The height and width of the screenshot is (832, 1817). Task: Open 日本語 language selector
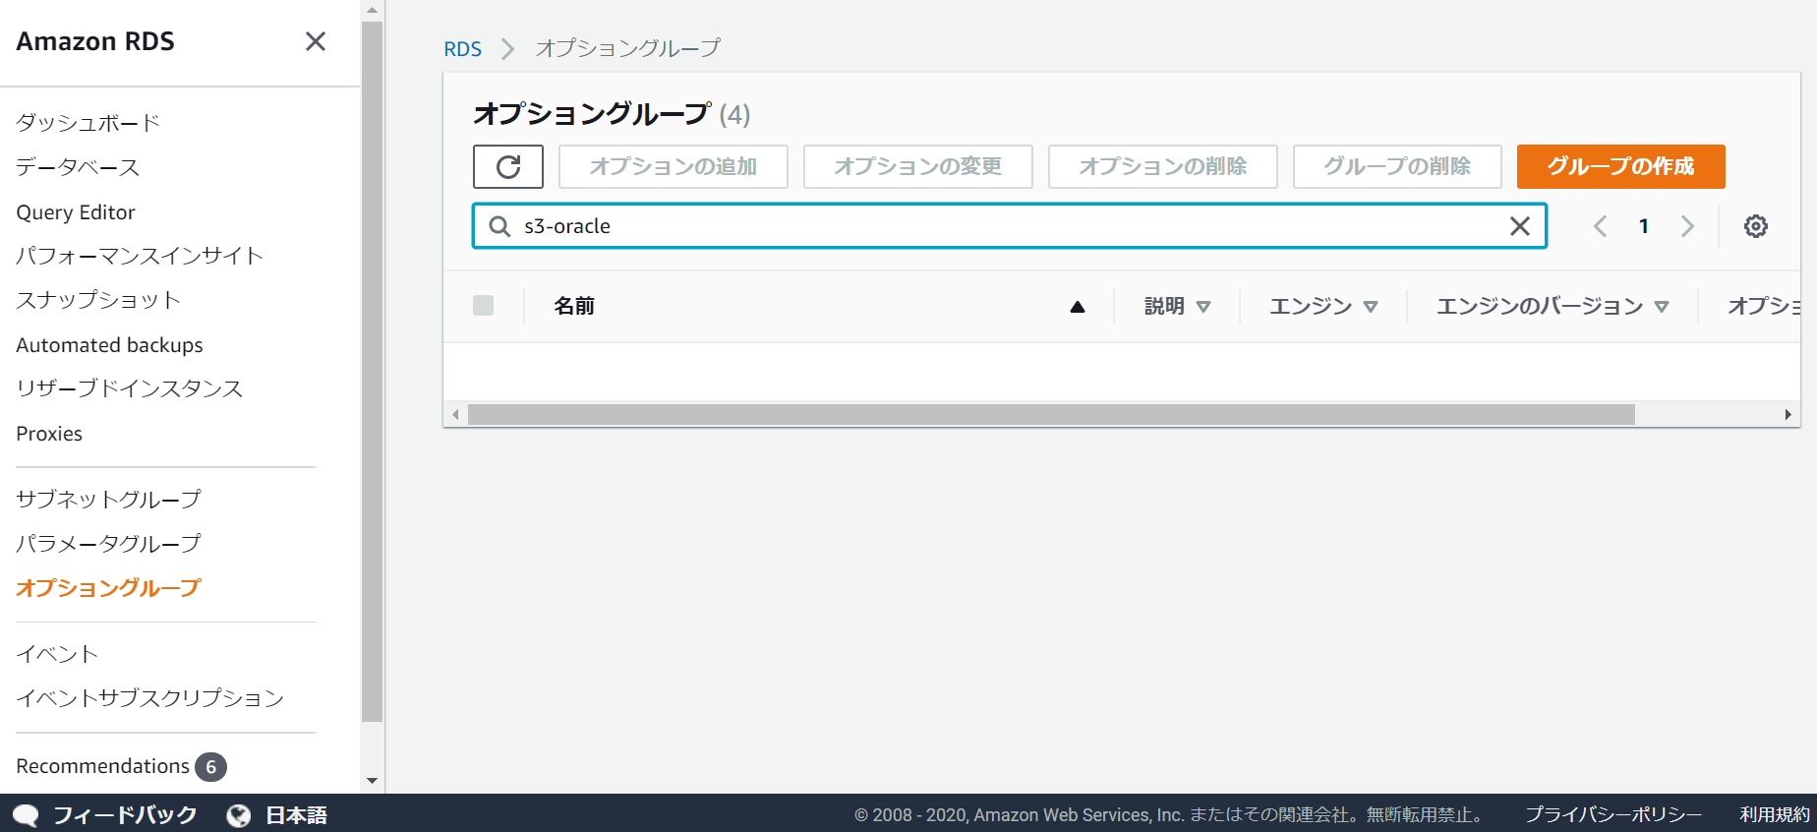(296, 815)
